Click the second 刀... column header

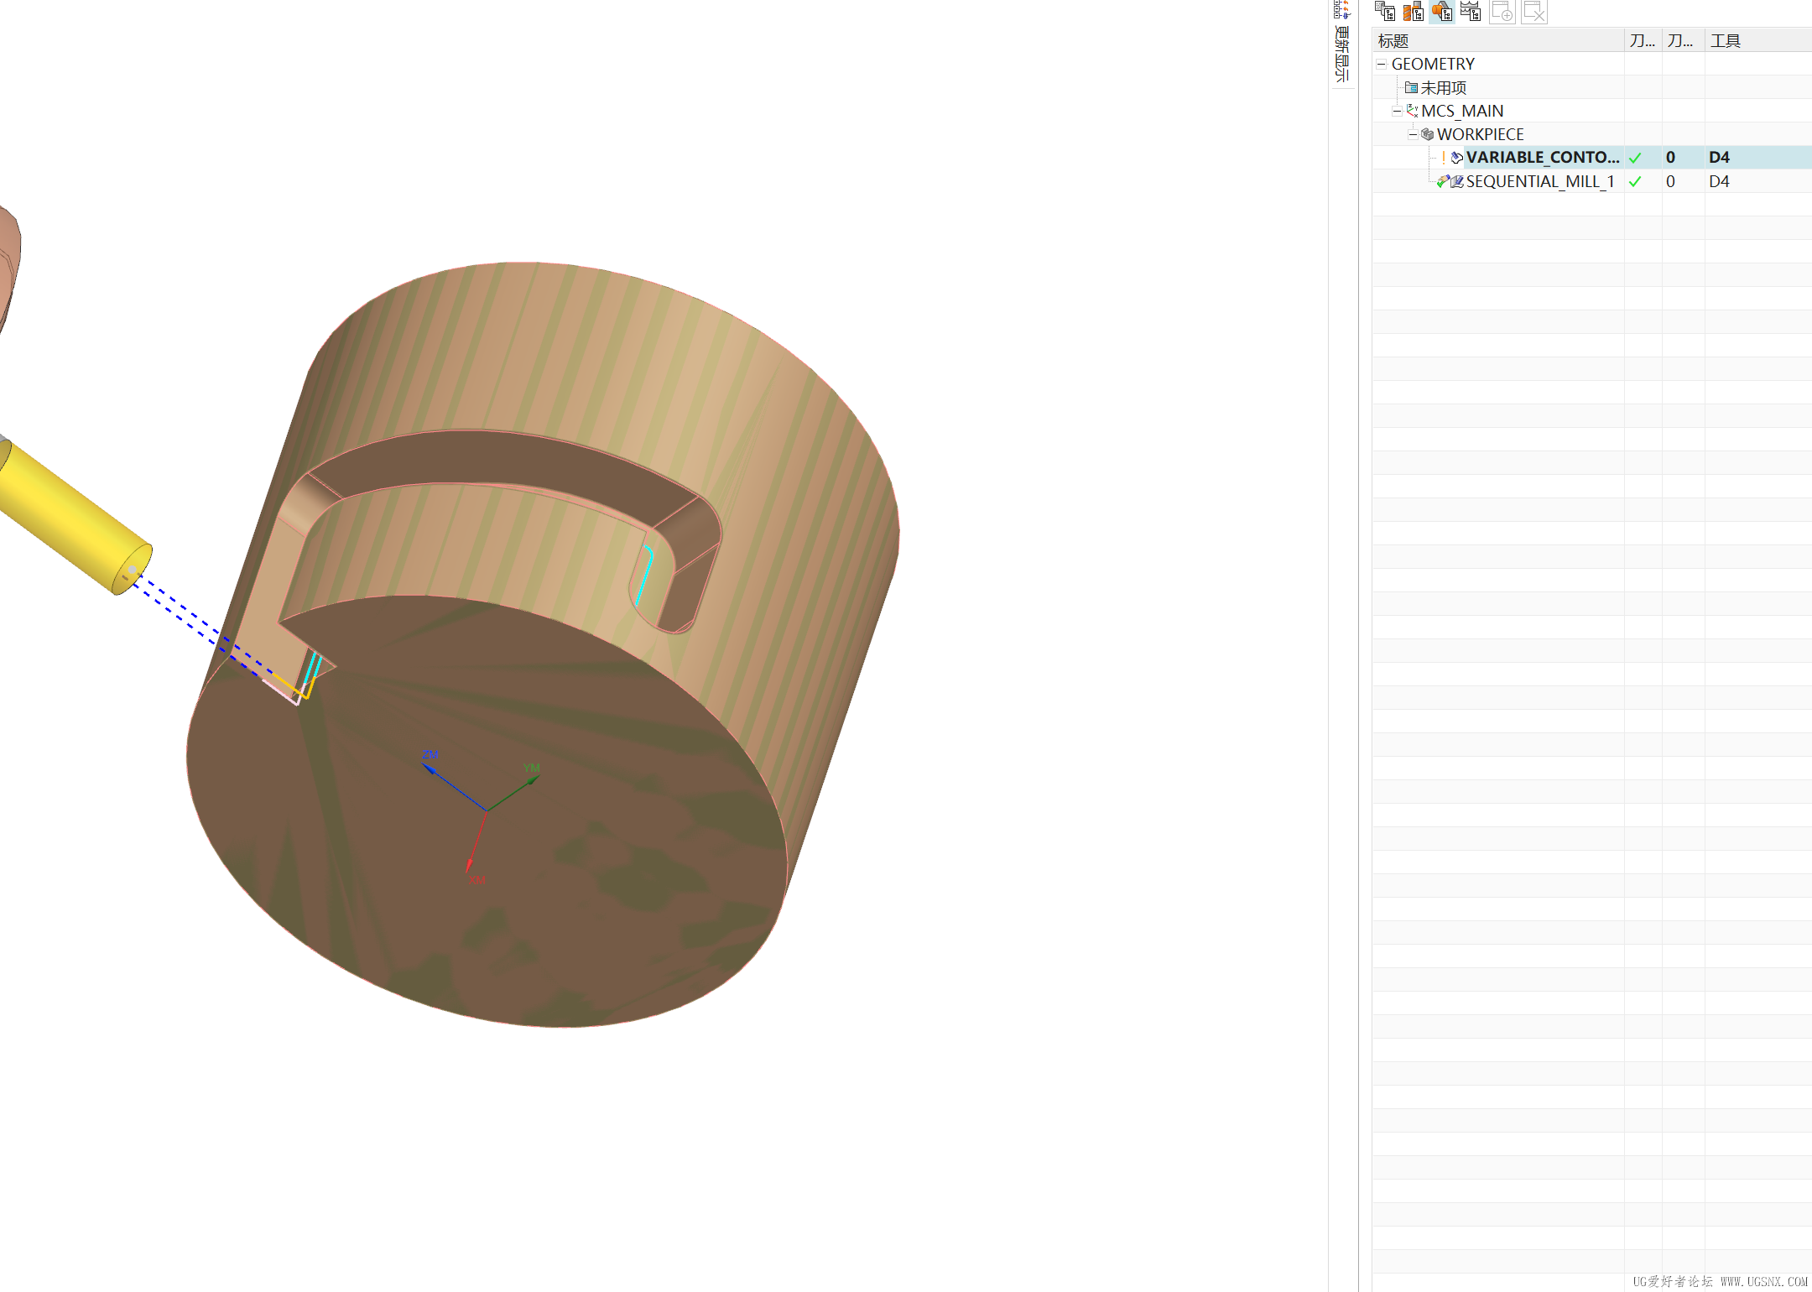click(1683, 40)
